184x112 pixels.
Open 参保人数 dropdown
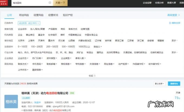click(x=80, y=58)
